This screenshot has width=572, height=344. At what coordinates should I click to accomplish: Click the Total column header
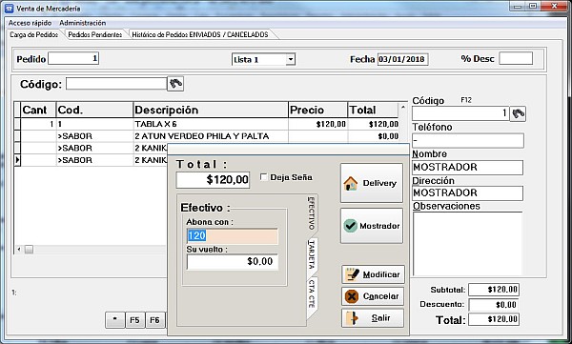point(373,110)
